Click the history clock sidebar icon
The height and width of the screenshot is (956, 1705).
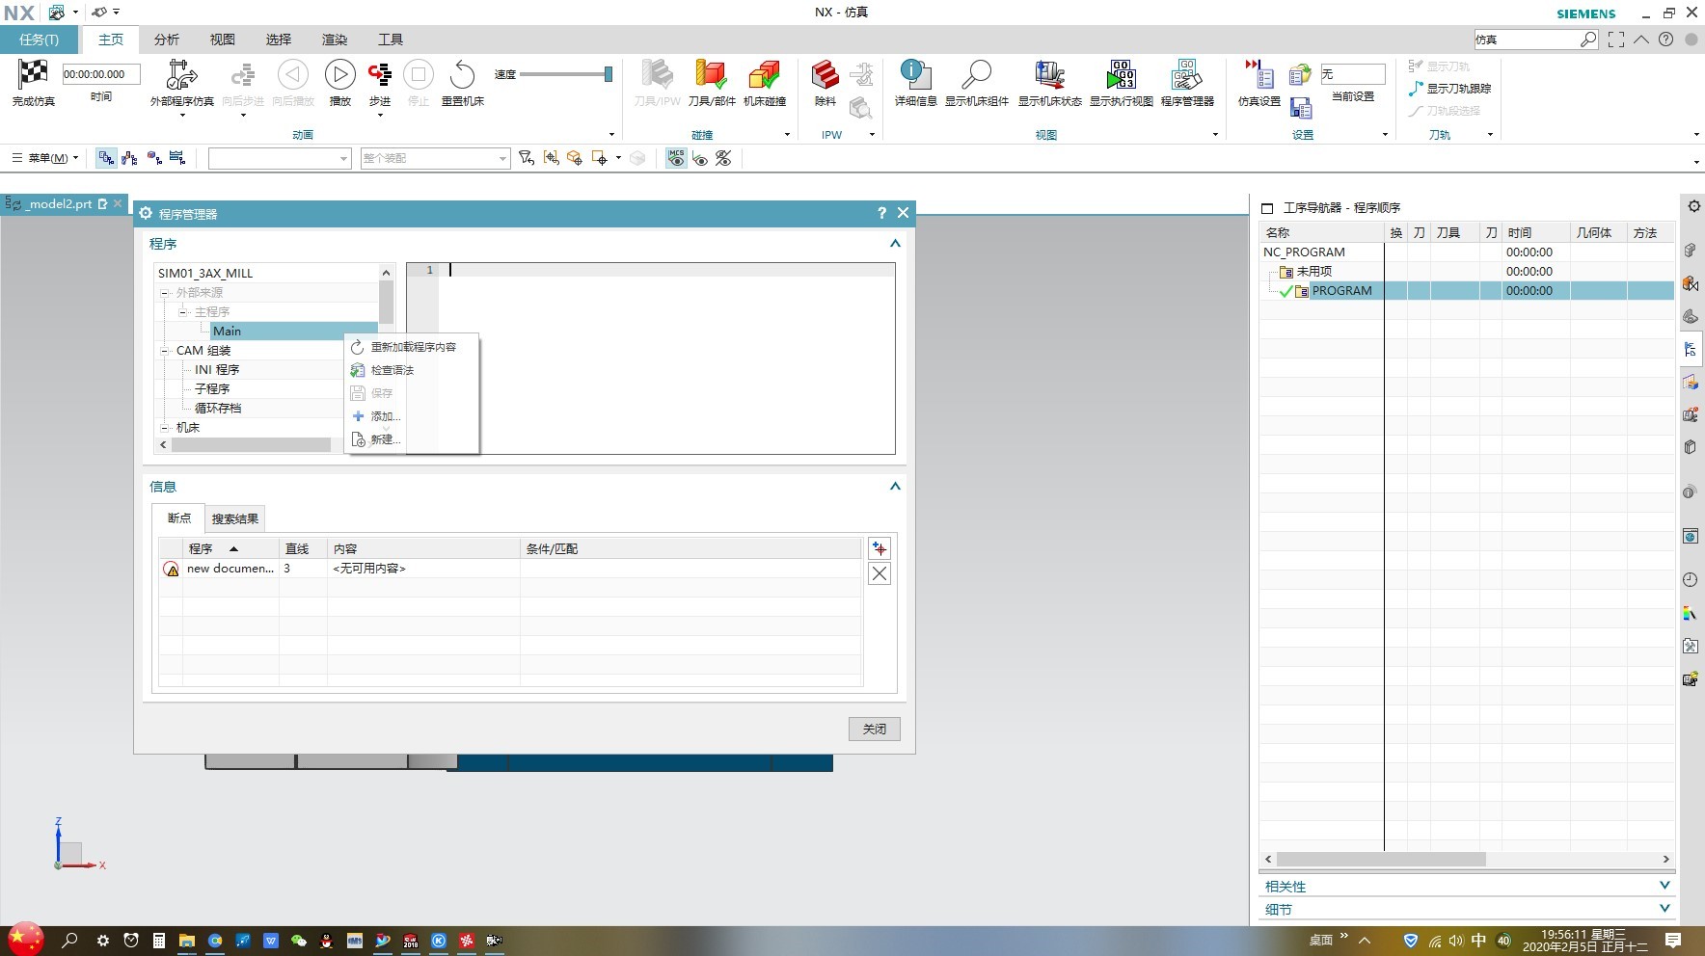(x=1691, y=580)
